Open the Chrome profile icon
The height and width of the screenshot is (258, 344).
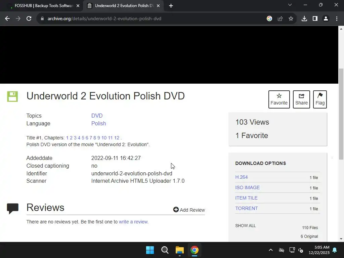tap(326, 19)
